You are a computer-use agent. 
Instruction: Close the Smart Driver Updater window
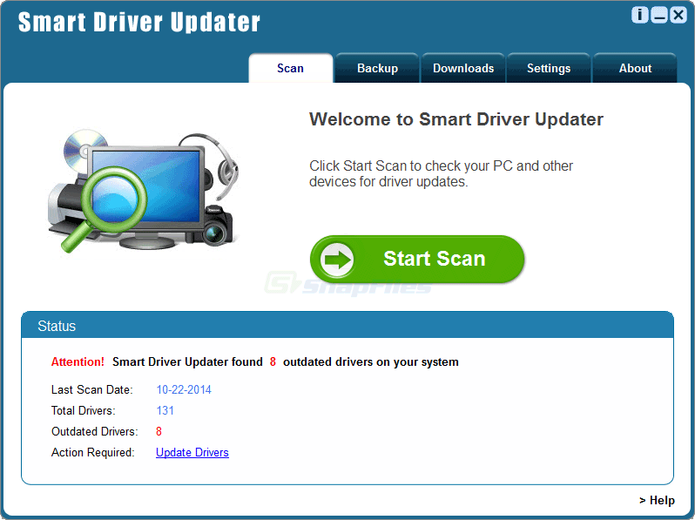point(678,15)
